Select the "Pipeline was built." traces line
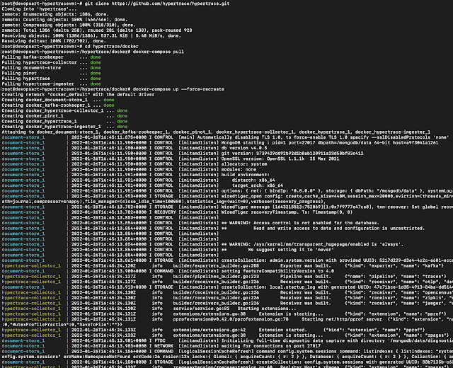Image resolution: width=453 pixels, height=368 pixels. [x=224, y=276]
